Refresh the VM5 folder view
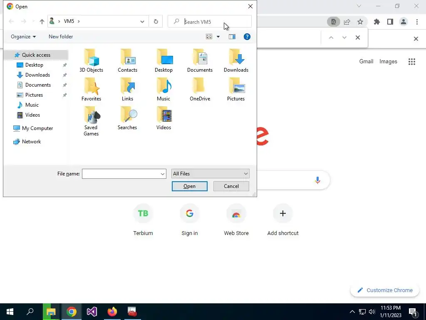The width and height of the screenshot is (426, 320). (x=156, y=22)
